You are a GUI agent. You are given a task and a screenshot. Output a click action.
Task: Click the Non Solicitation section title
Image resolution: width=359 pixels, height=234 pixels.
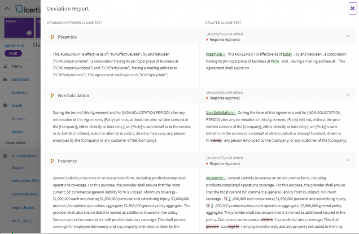tap(74, 95)
